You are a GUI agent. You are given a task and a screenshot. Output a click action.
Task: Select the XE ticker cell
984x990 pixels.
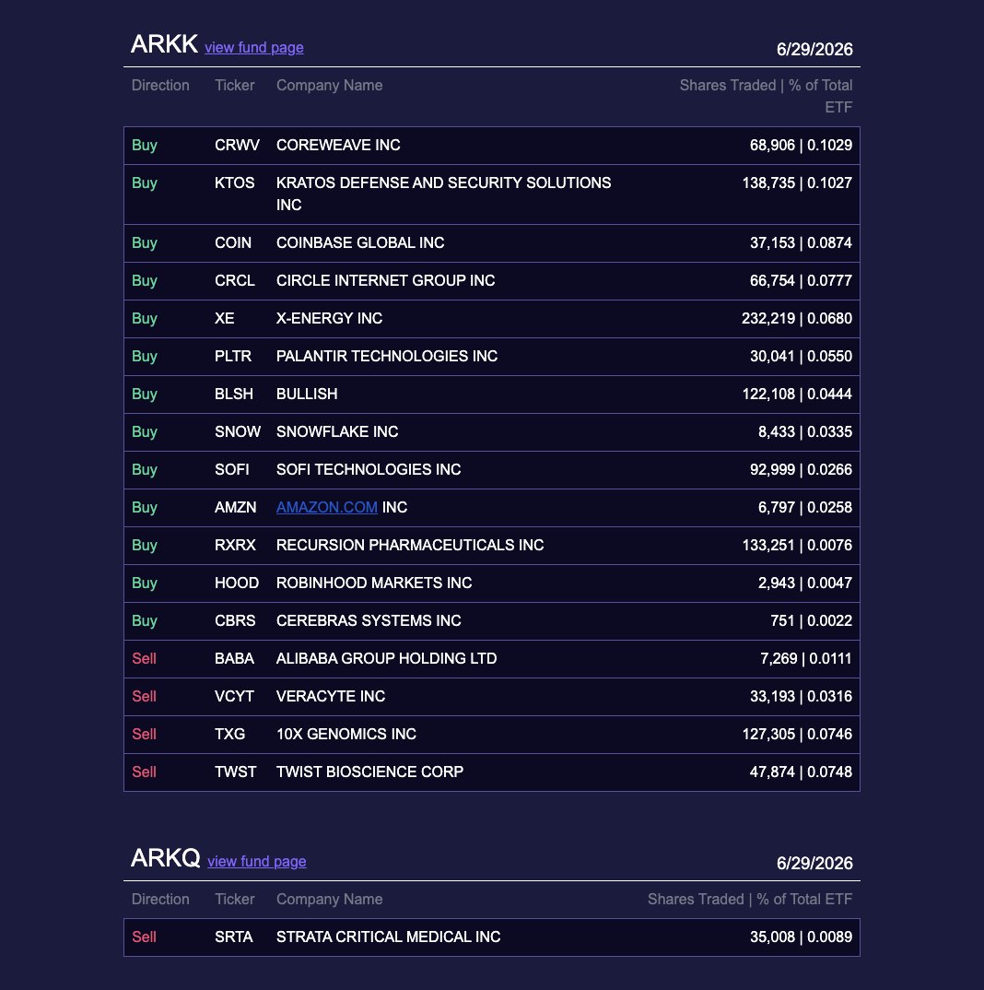coord(224,319)
